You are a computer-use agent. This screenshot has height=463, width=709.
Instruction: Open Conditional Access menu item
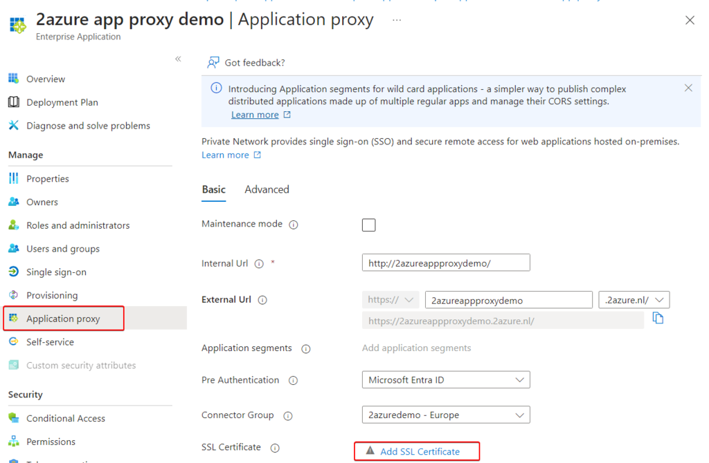click(66, 418)
